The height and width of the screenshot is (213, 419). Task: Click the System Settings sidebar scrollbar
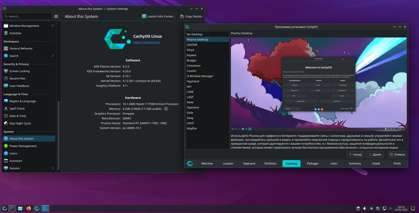tap(58, 135)
